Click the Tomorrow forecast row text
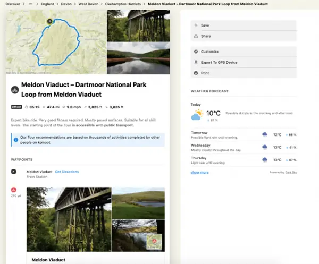 point(214,135)
